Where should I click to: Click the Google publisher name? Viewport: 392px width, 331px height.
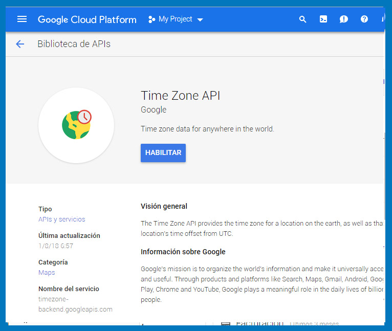coord(154,110)
